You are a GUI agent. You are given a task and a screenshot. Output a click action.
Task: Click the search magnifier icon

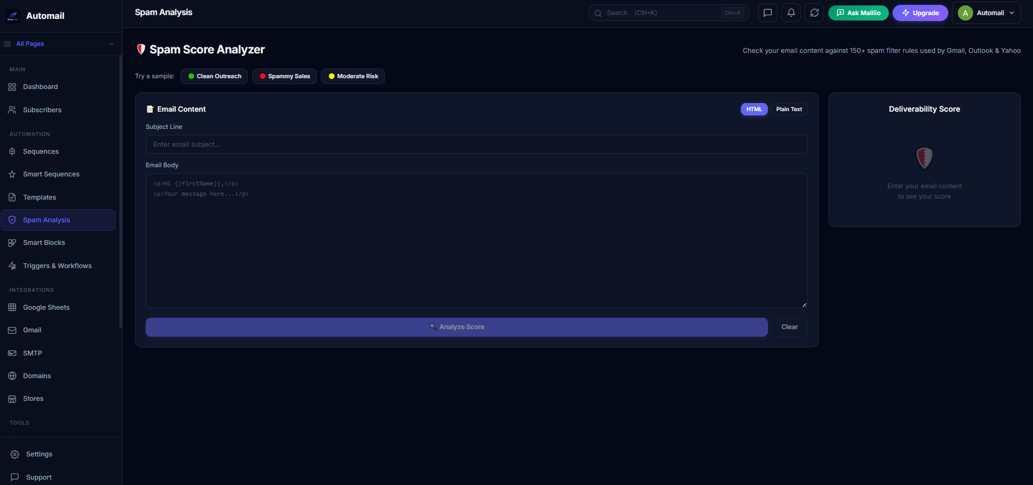tap(598, 13)
